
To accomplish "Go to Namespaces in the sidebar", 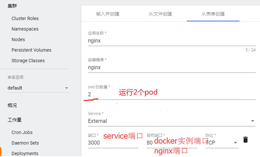I will click(25, 29).
